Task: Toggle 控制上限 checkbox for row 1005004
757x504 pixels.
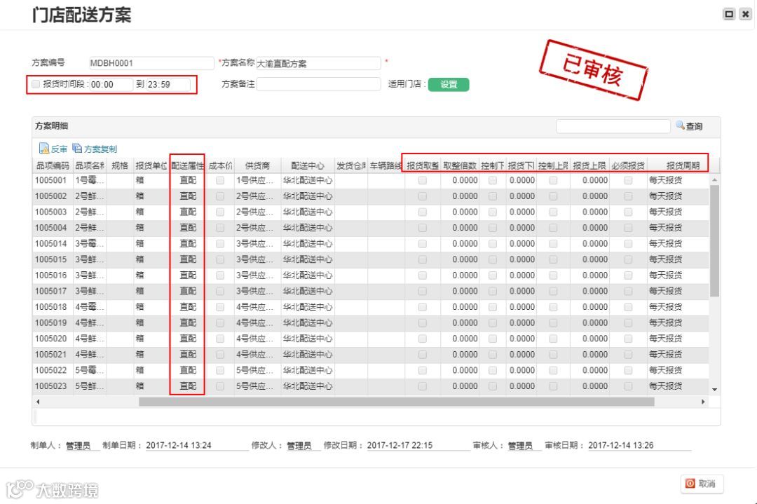Action: point(553,227)
